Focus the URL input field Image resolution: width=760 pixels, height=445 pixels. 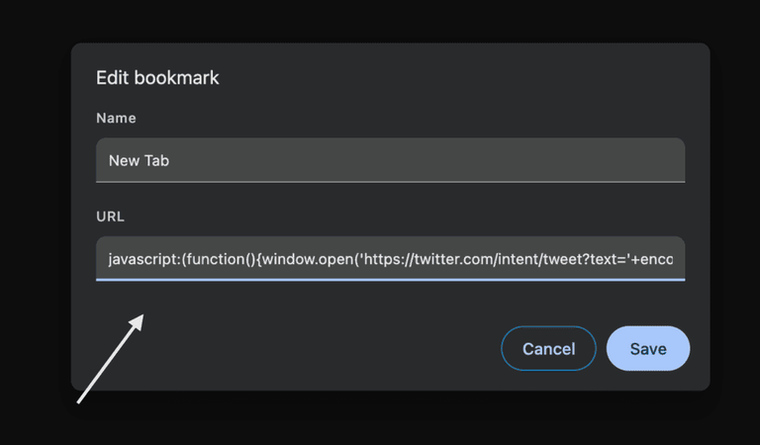(390, 258)
